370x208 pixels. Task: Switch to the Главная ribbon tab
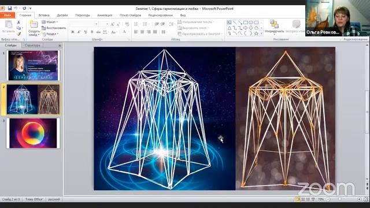tap(25, 15)
